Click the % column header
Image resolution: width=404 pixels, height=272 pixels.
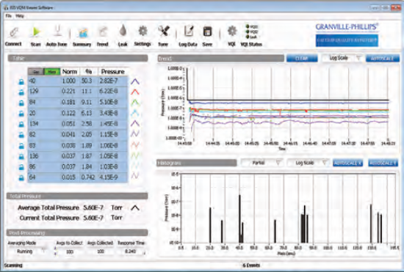point(89,72)
